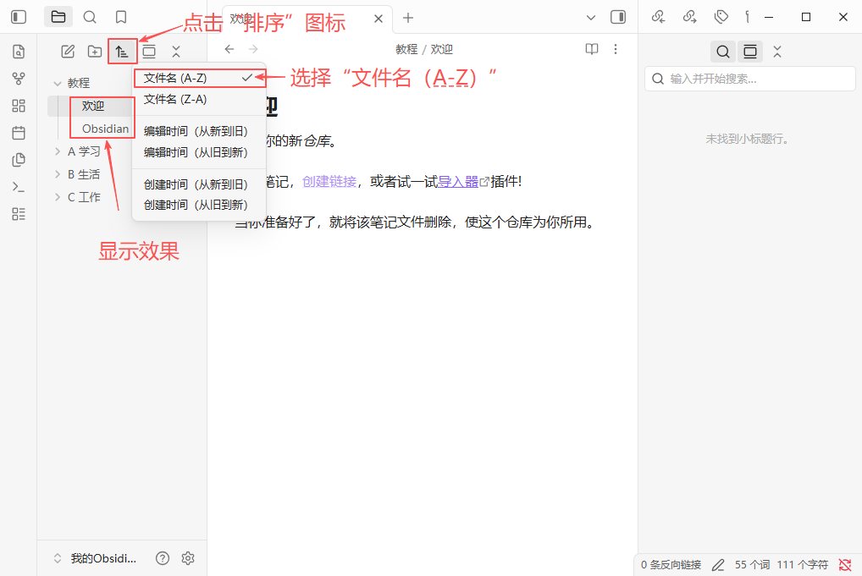Click auto-reveal current file icon
The width and height of the screenshot is (862, 576).
(149, 52)
